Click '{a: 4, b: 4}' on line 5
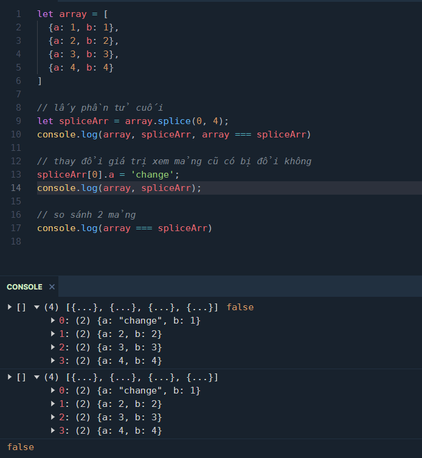Image resolution: width=422 pixels, height=458 pixels. [x=81, y=68]
